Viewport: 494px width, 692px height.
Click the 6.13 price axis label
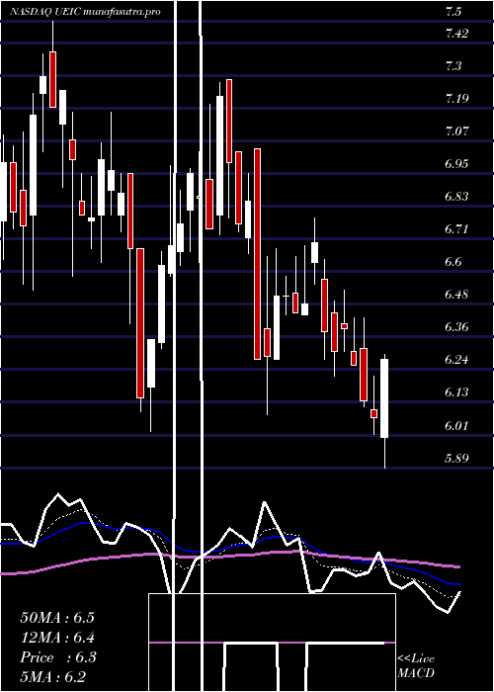(x=456, y=392)
